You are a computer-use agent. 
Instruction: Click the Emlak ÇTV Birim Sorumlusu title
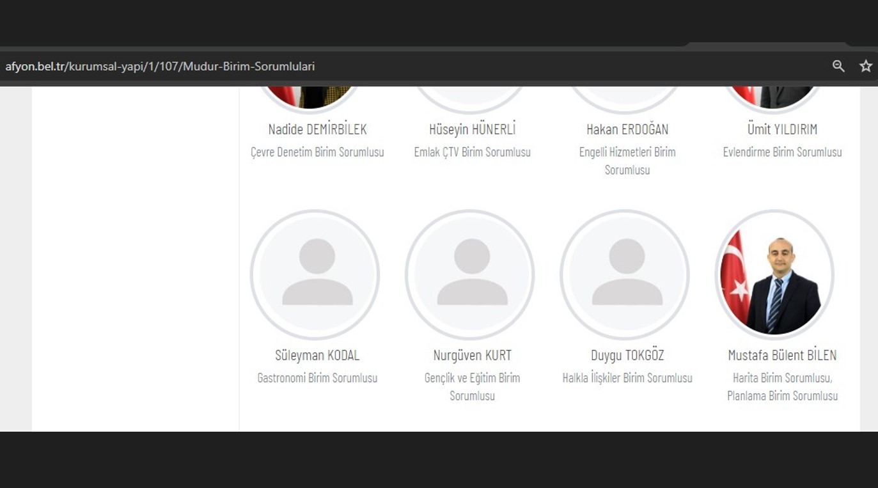click(x=472, y=152)
